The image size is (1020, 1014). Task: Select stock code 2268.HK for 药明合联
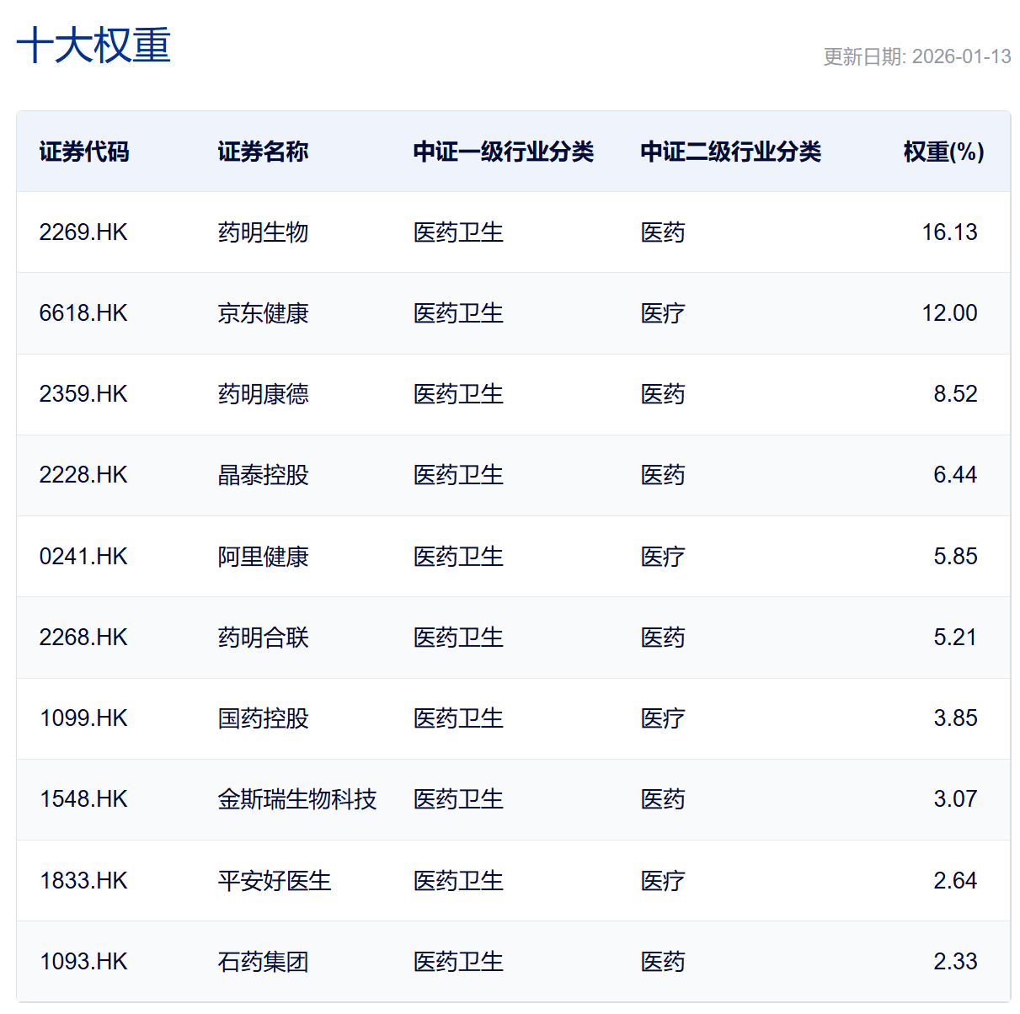(84, 637)
